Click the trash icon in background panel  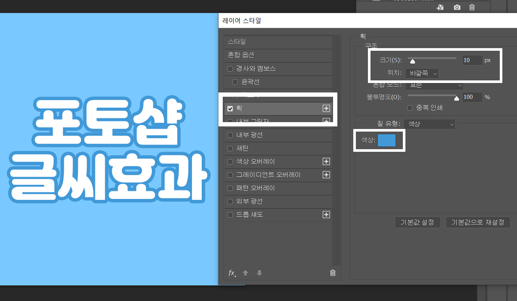coord(472,7)
